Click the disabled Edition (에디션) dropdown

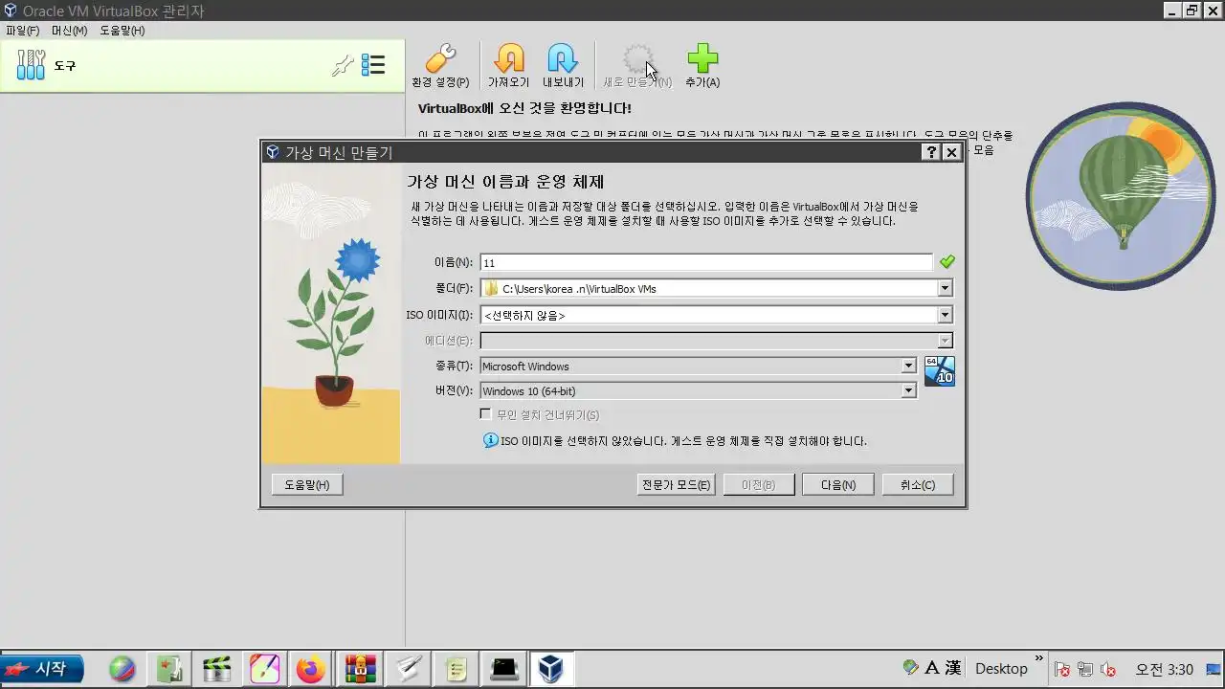click(716, 340)
